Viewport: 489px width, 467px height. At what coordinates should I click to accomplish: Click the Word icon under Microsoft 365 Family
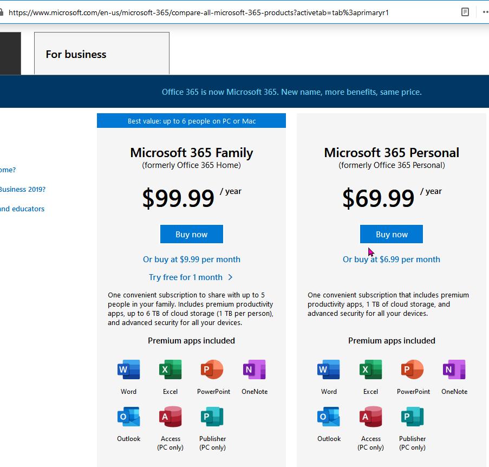[128, 369]
